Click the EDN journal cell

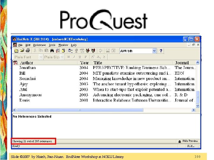point(179,73)
